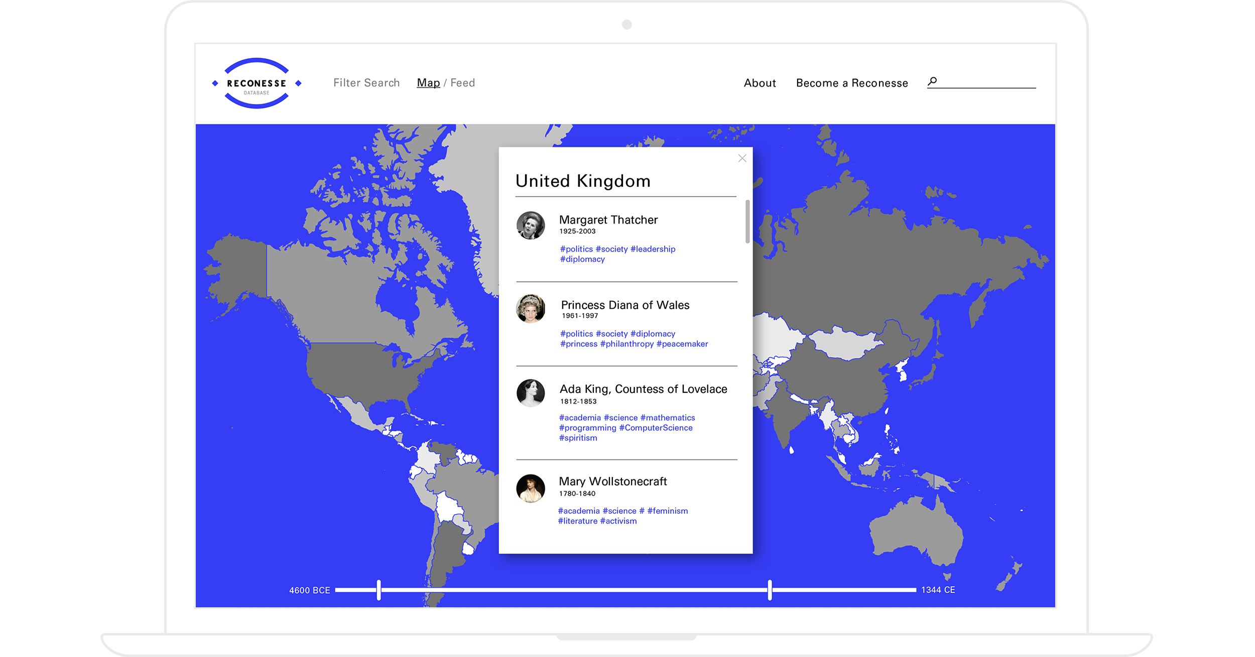Click #feminism tag under Mary Wollstonecraft
1255x657 pixels.
668,511
